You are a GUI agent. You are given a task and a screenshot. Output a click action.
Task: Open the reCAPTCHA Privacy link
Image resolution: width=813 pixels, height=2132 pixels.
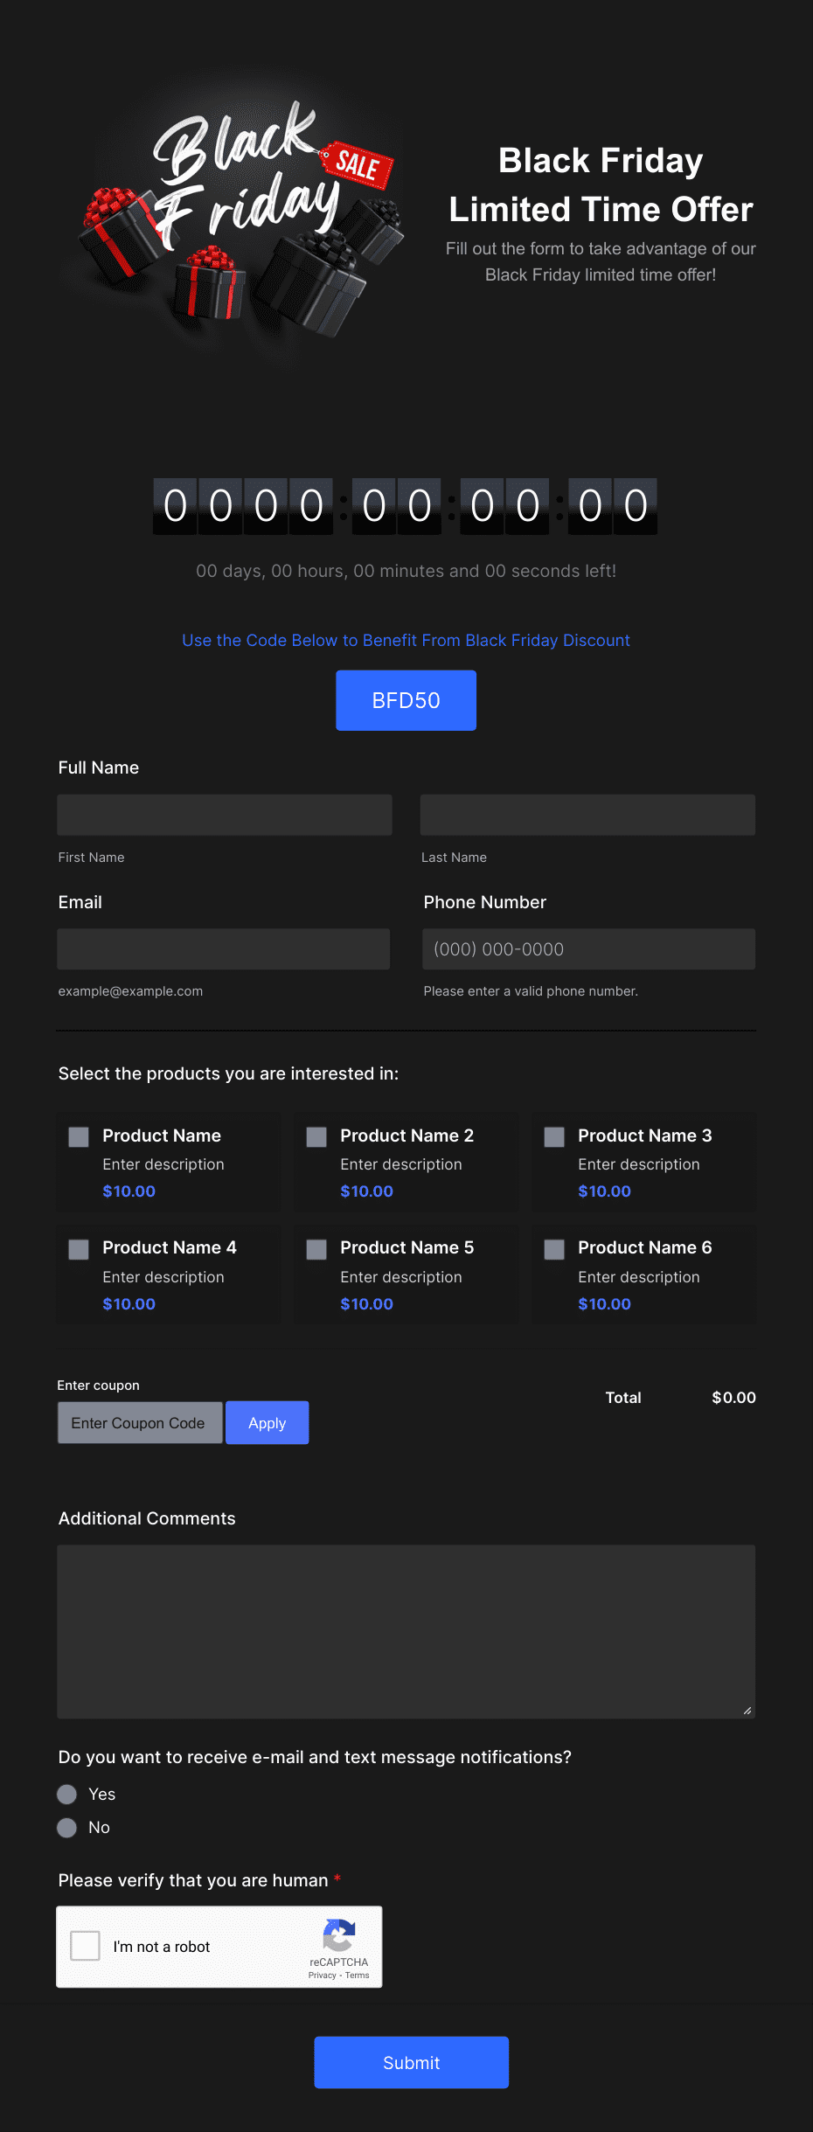point(322,1976)
